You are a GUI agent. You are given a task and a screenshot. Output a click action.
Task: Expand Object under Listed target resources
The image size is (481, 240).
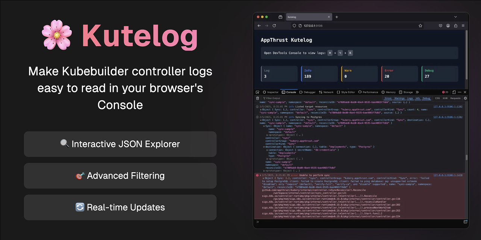tap(261, 109)
